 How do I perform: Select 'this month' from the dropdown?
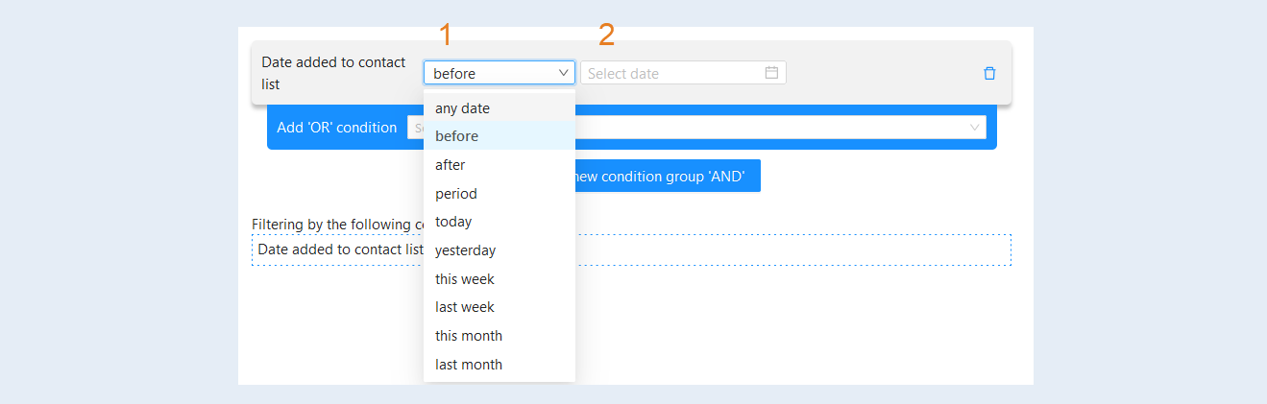[499, 336]
